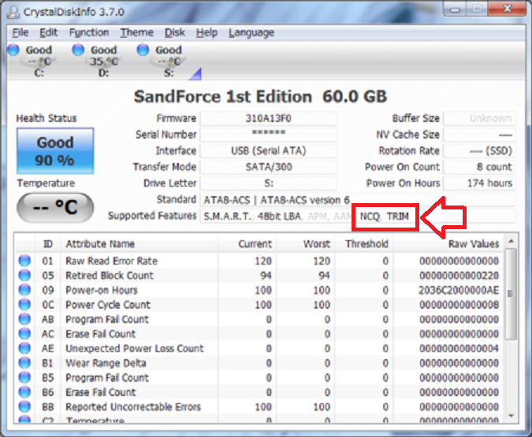Screen dimensions: 532x437
Task: Click the temperature -- °C indicator
Action: [x=55, y=207]
